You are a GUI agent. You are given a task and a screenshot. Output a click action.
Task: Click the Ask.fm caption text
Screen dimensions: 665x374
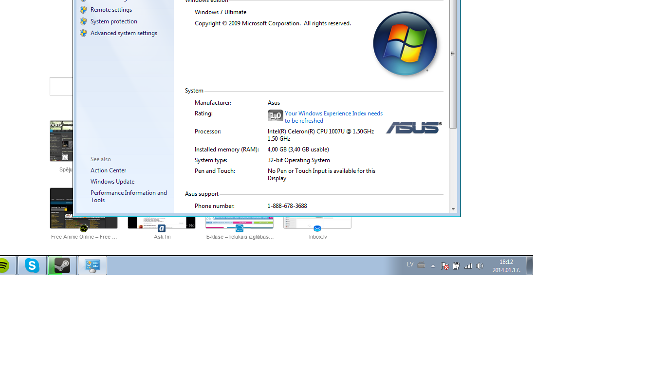pyautogui.click(x=162, y=237)
